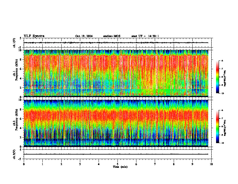Viewport: 238px width, 184px height.
Task: Click the log(PSD) label beside ch.1 colorbar
Action: pos(225,78)
